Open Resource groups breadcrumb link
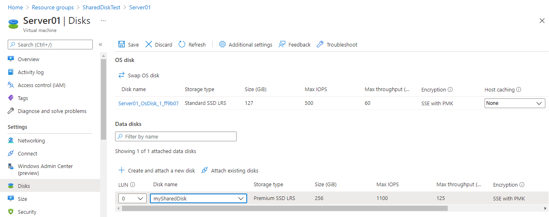Screen dimensions: 549x217 [x=53, y=7]
